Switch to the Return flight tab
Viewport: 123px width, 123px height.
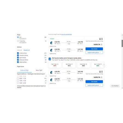[39, 70]
